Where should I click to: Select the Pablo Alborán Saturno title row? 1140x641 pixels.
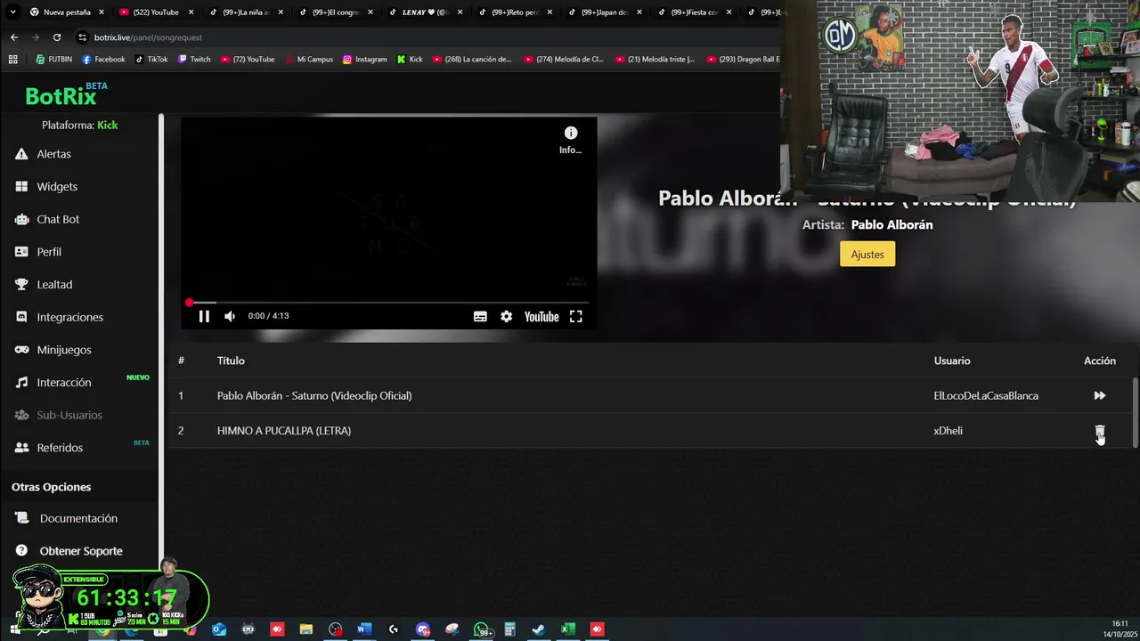314,395
